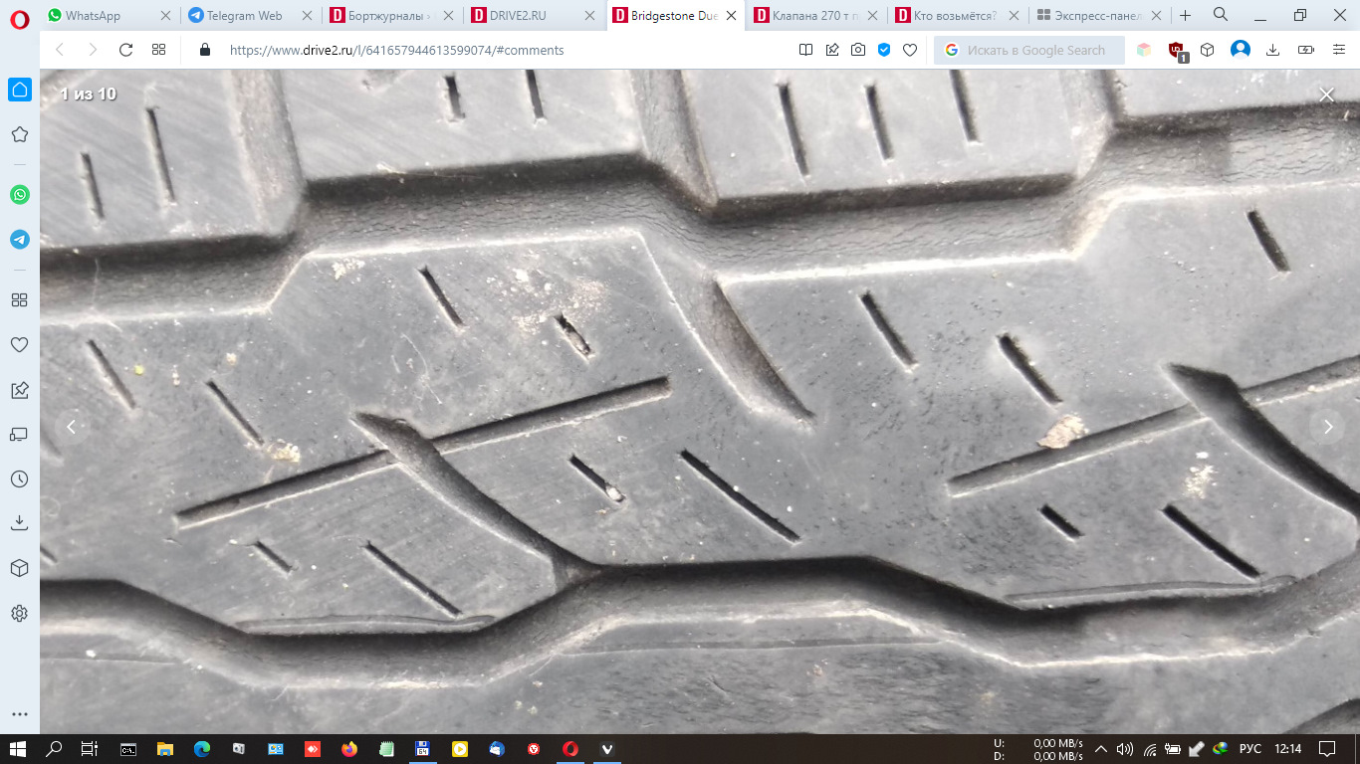Toggle reader mode book icon
This screenshot has height=764, width=1360.
pyautogui.click(x=806, y=50)
